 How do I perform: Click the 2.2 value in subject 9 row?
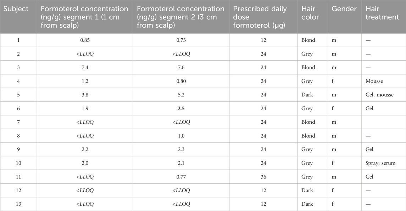85,149
